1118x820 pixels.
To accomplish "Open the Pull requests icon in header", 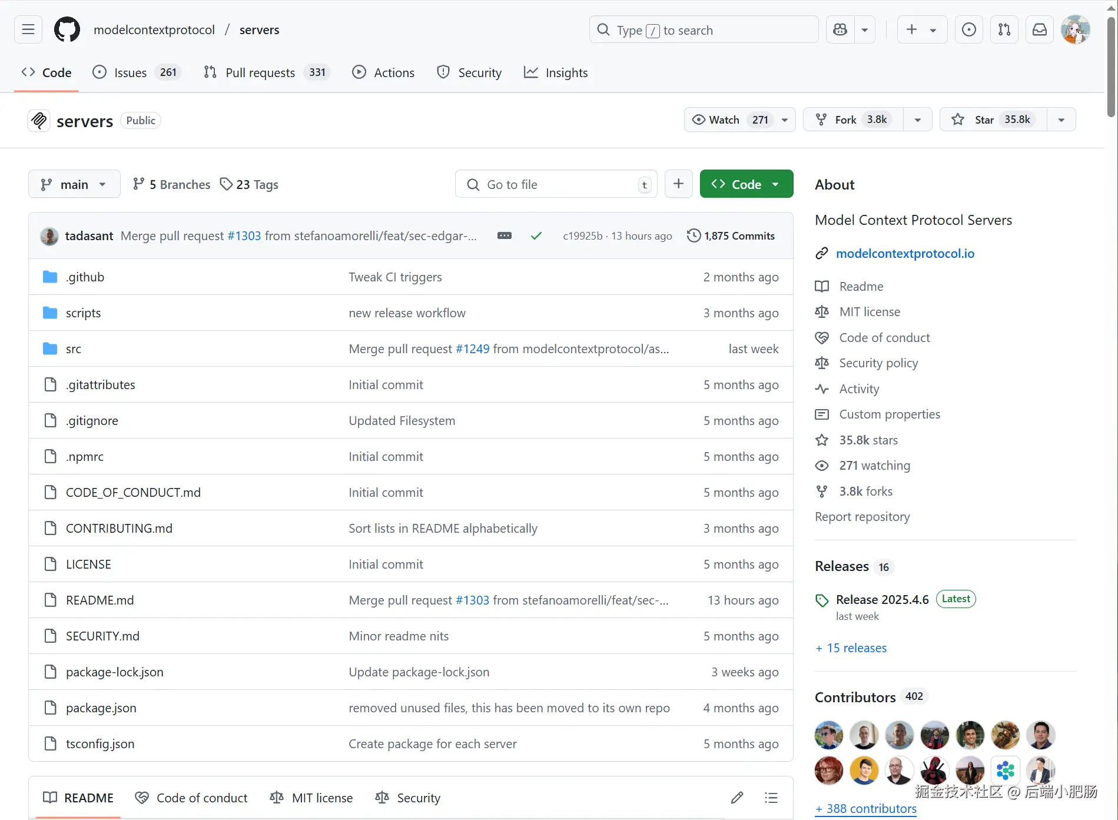I will [x=1004, y=29].
